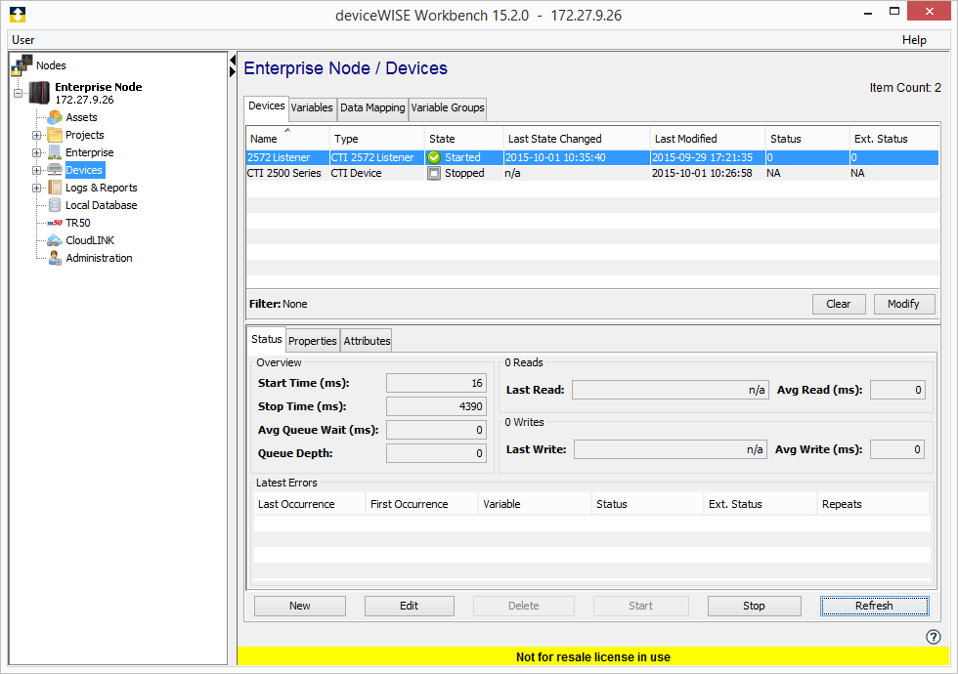Click the Administration user icon
Viewport: 958px width, 674px height.
56,258
